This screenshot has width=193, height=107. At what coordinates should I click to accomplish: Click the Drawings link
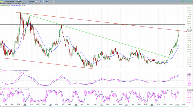pyautogui.click(x=37, y=4)
